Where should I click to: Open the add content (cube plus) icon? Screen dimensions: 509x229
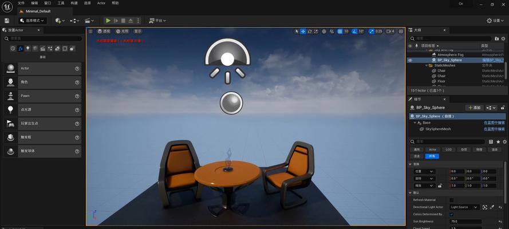pos(60,21)
